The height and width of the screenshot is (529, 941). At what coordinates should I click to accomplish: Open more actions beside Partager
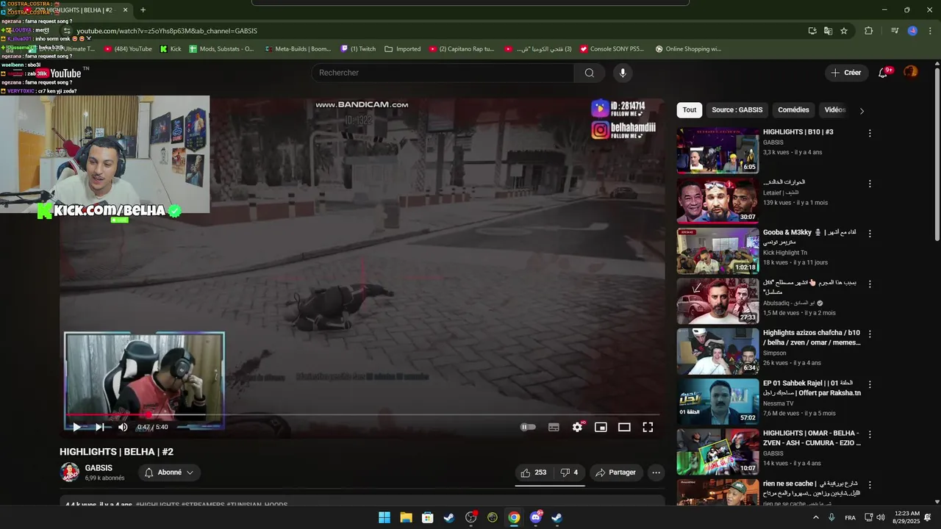click(656, 472)
